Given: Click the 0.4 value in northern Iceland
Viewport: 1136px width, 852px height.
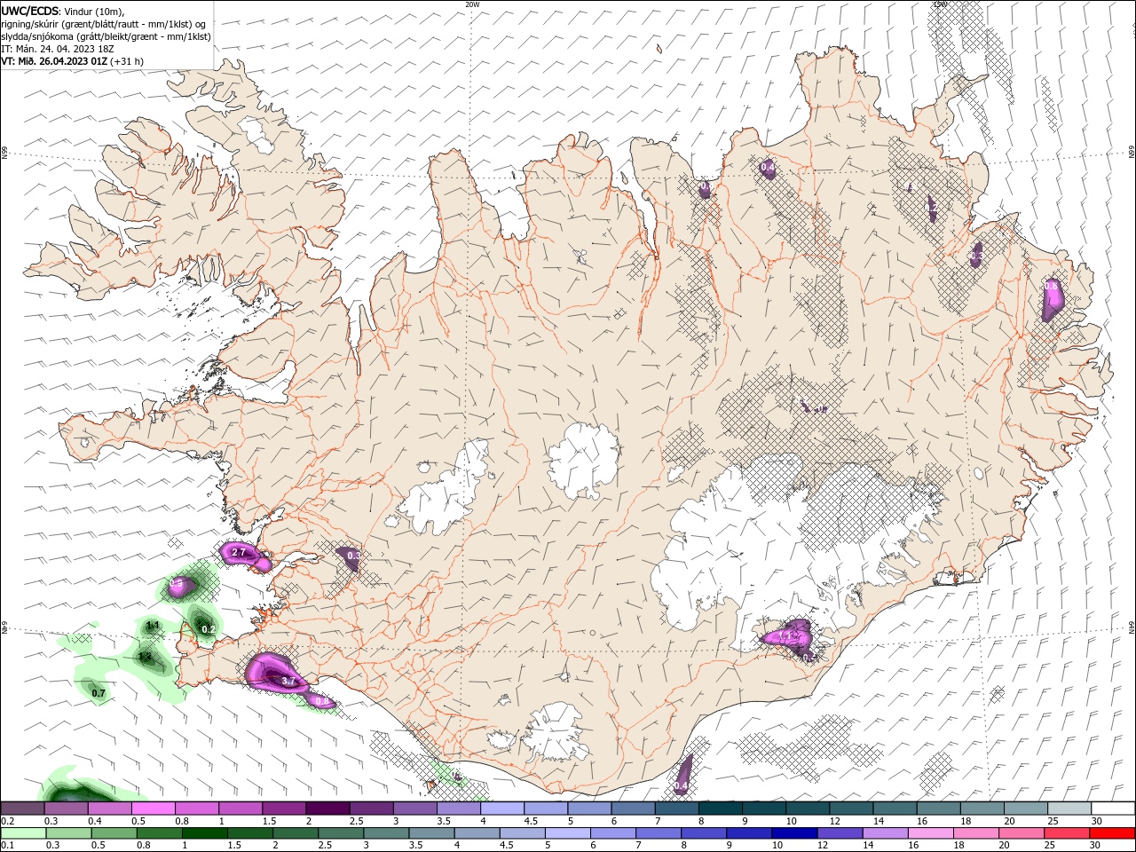Looking at the screenshot, I should click(x=768, y=168).
